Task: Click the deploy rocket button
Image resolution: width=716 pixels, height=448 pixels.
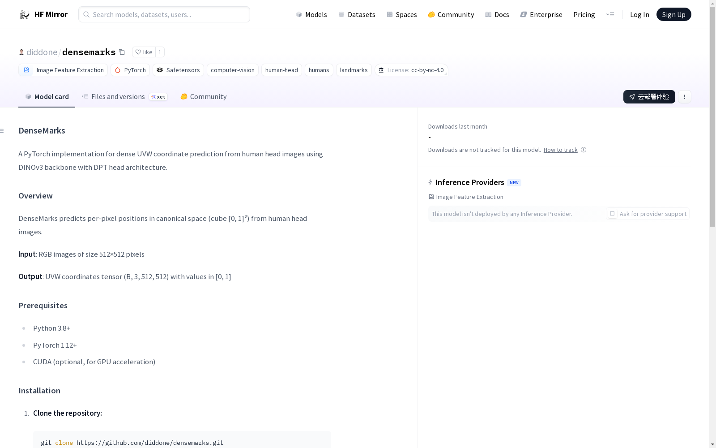Action: (x=649, y=97)
